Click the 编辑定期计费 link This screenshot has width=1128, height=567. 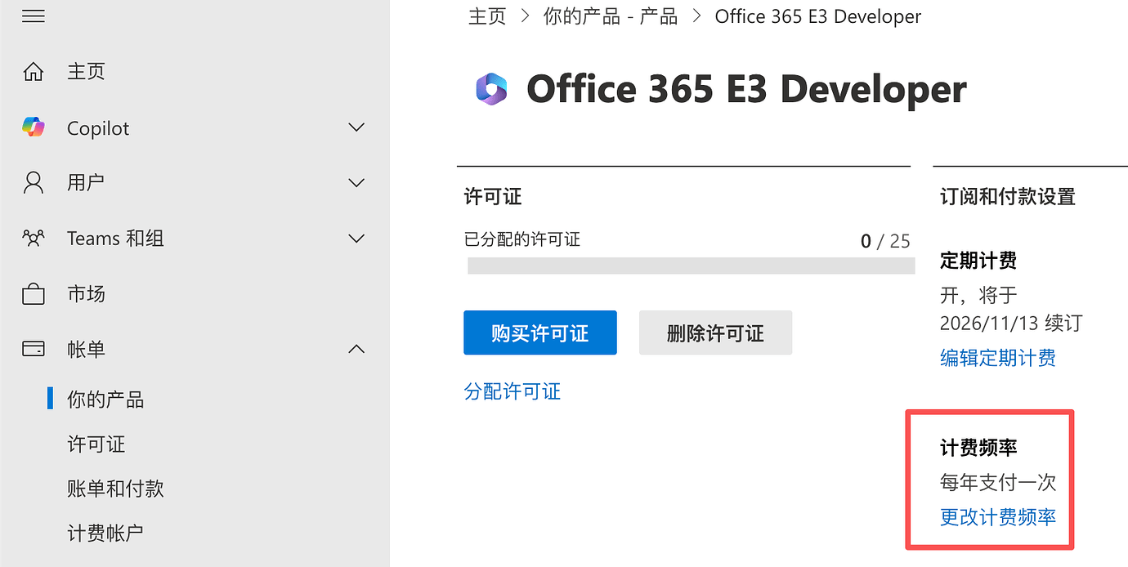pos(997,358)
